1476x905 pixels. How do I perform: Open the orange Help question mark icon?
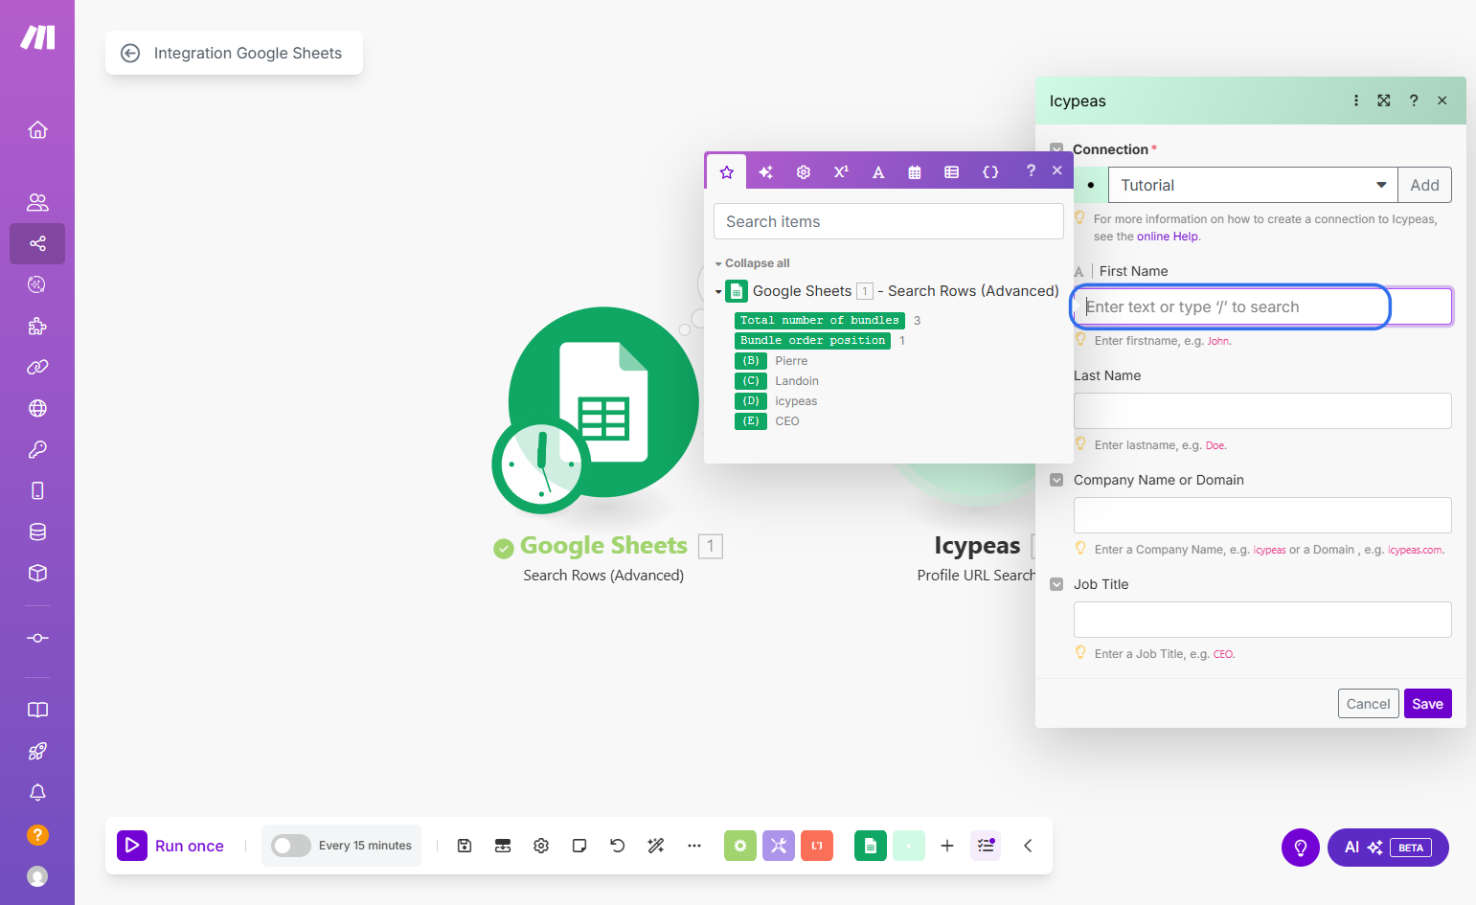pos(37,834)
